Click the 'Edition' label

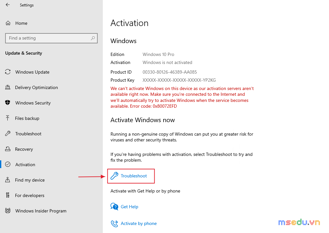117,54
